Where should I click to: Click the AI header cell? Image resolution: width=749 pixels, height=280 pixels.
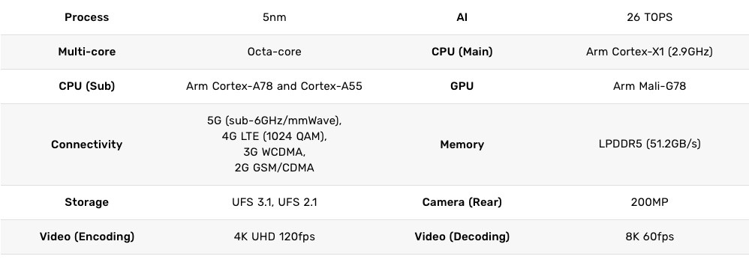click(462, 17)
